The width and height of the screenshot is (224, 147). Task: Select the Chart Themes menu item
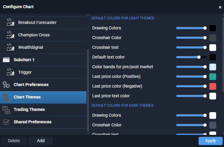43,97
